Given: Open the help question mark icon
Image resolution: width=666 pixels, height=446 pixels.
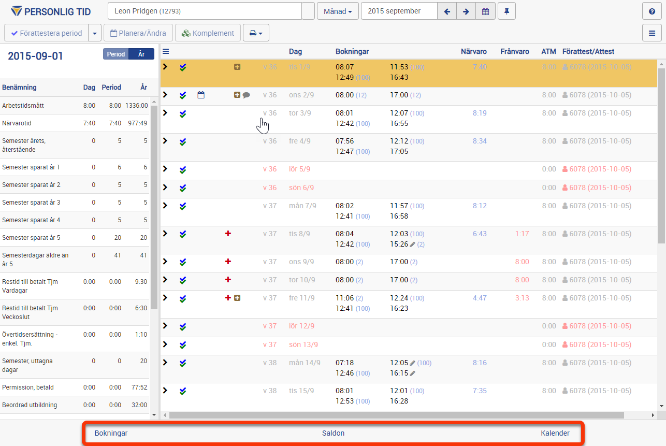Looking at the screenshot, I should 652,11.
